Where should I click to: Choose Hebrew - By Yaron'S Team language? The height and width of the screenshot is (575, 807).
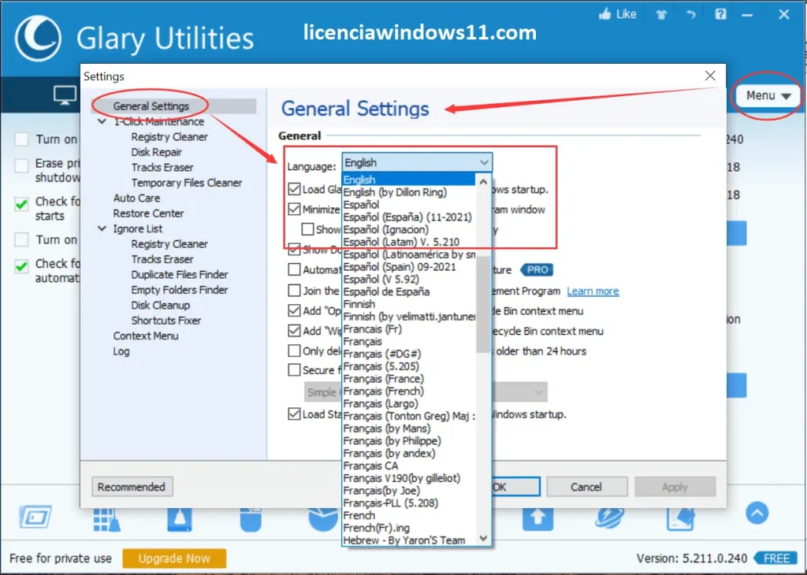(409, 540)
